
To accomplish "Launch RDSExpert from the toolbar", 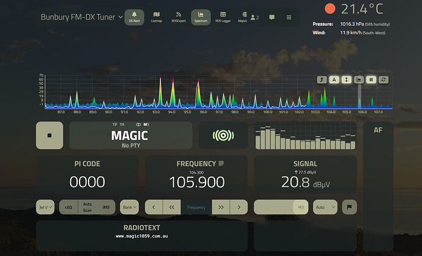I will (x=178, y=17).
